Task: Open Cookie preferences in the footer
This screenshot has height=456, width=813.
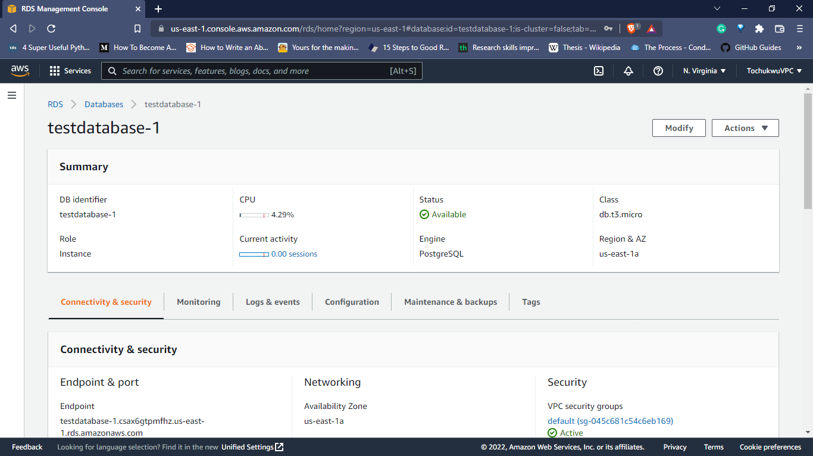Action: coord(770,447)
